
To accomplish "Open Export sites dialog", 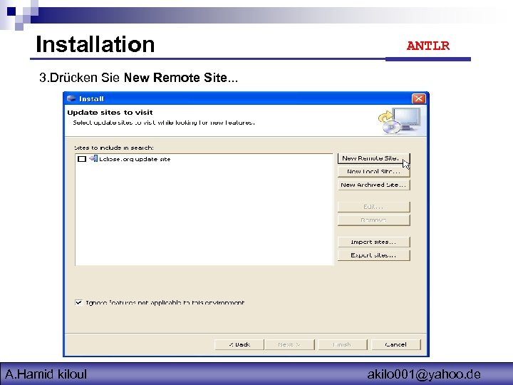I will pyautogui.click(x=373, y=255).
